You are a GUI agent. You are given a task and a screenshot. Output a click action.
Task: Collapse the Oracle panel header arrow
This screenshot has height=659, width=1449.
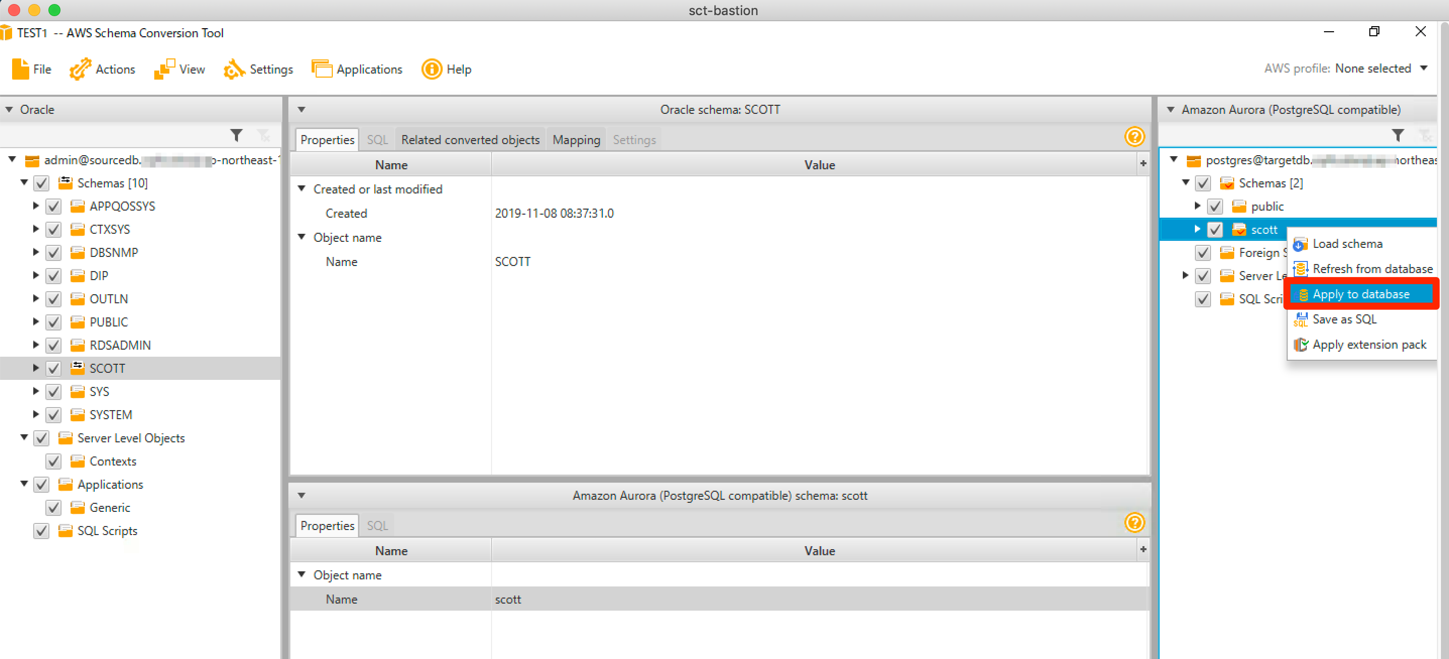[x=9, y=109]
